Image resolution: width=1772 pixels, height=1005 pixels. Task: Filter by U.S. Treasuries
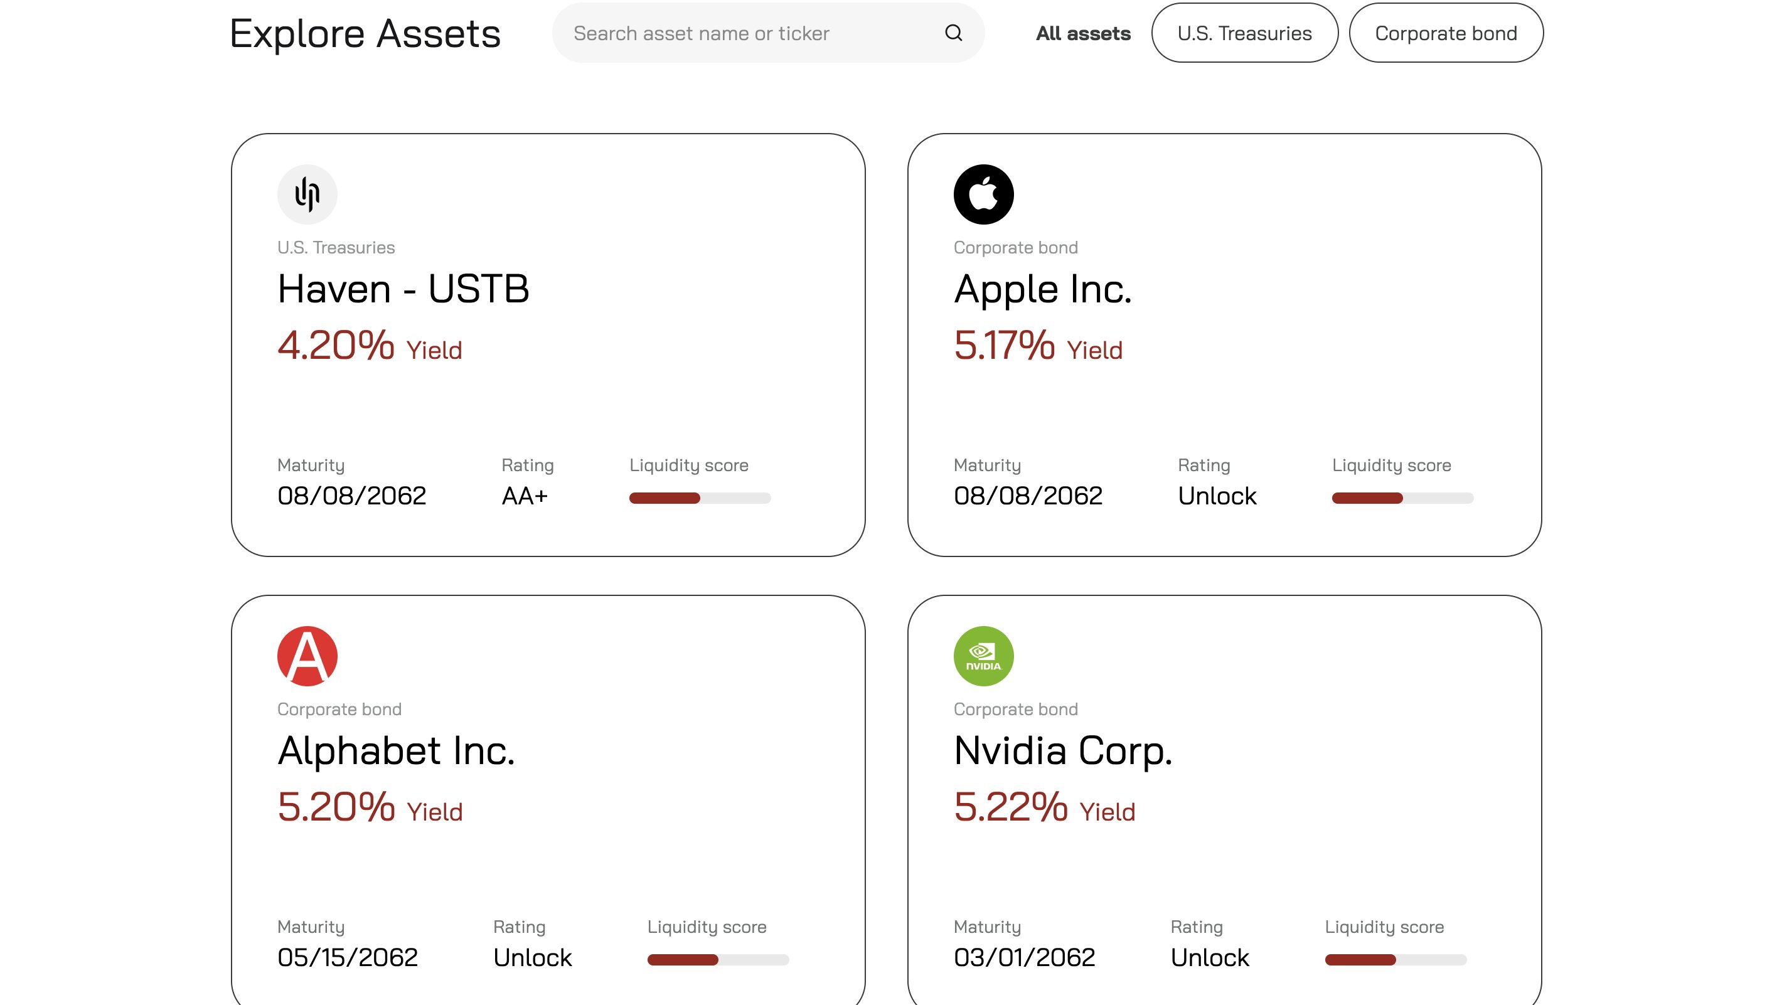pyautogui.click(x=1244, y=33)
